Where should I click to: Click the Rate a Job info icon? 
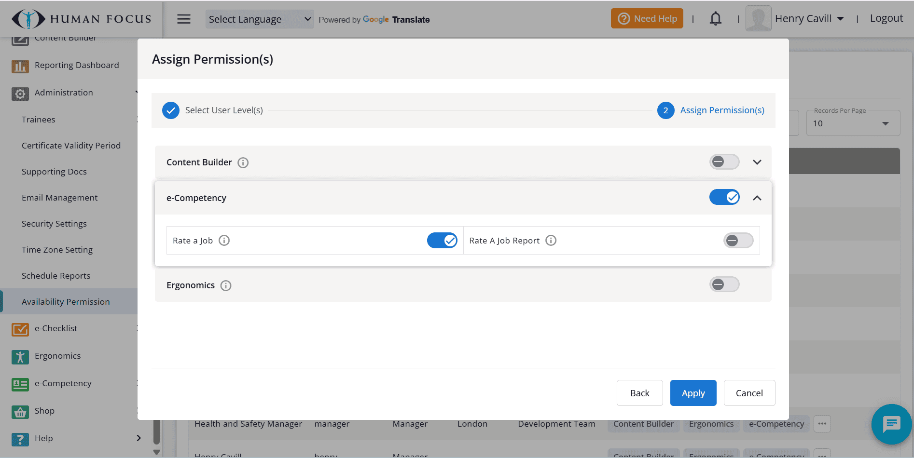click(224, 241)
